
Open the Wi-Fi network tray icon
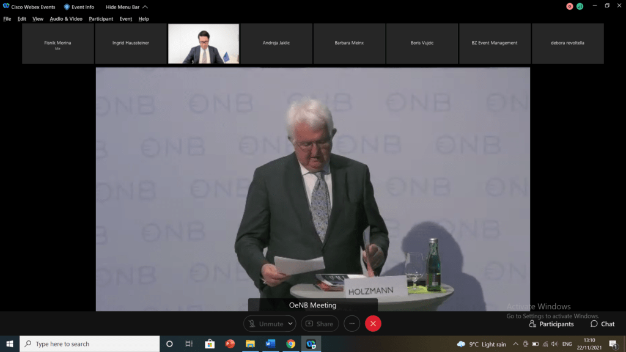(545, 344)
